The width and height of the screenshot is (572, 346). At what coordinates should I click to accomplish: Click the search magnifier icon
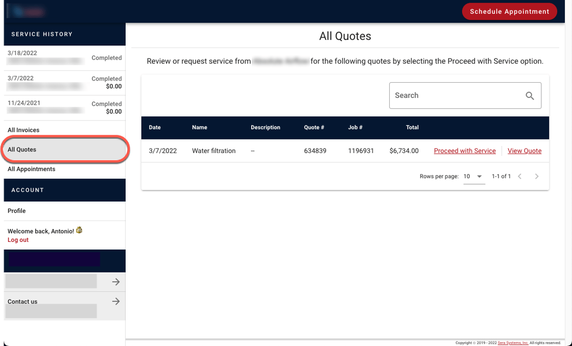click(530, 96)
